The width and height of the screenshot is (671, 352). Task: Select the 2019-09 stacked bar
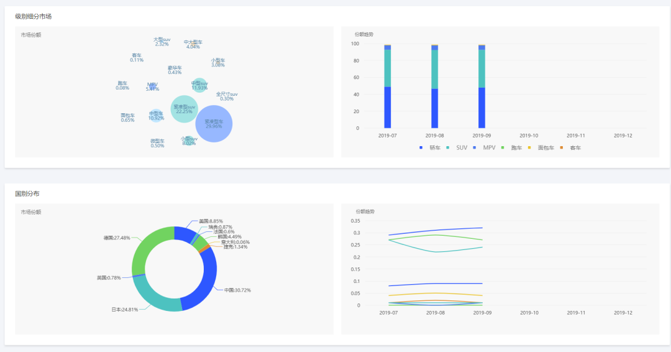coord(482,86)
